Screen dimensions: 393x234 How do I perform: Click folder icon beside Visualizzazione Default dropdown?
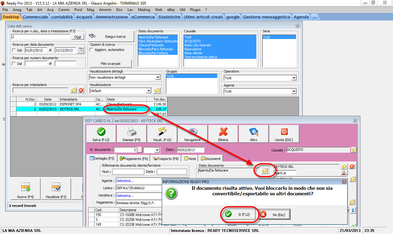pyautogui.click(x=157, y=90)
